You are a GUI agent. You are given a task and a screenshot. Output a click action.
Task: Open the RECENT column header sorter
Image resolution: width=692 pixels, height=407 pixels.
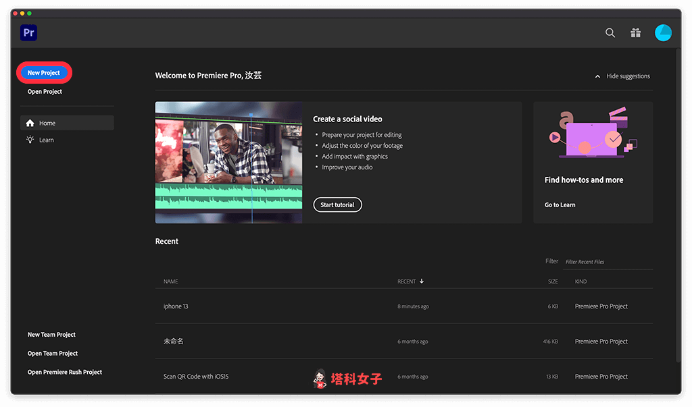[410, 281]
